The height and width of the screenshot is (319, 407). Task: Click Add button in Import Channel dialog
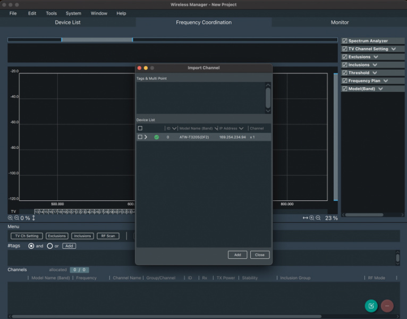pos(238,255)
